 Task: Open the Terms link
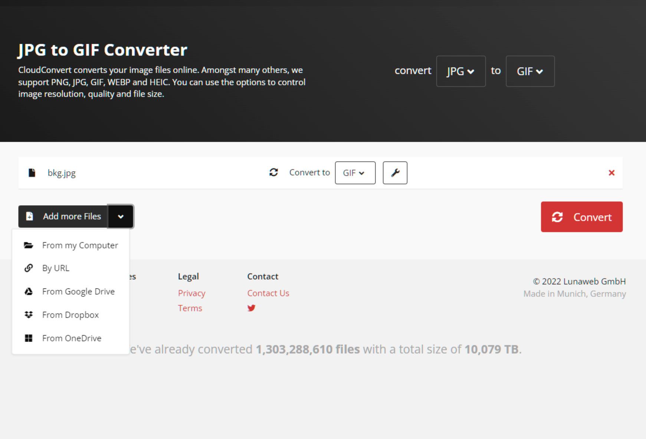click(190, 308)
